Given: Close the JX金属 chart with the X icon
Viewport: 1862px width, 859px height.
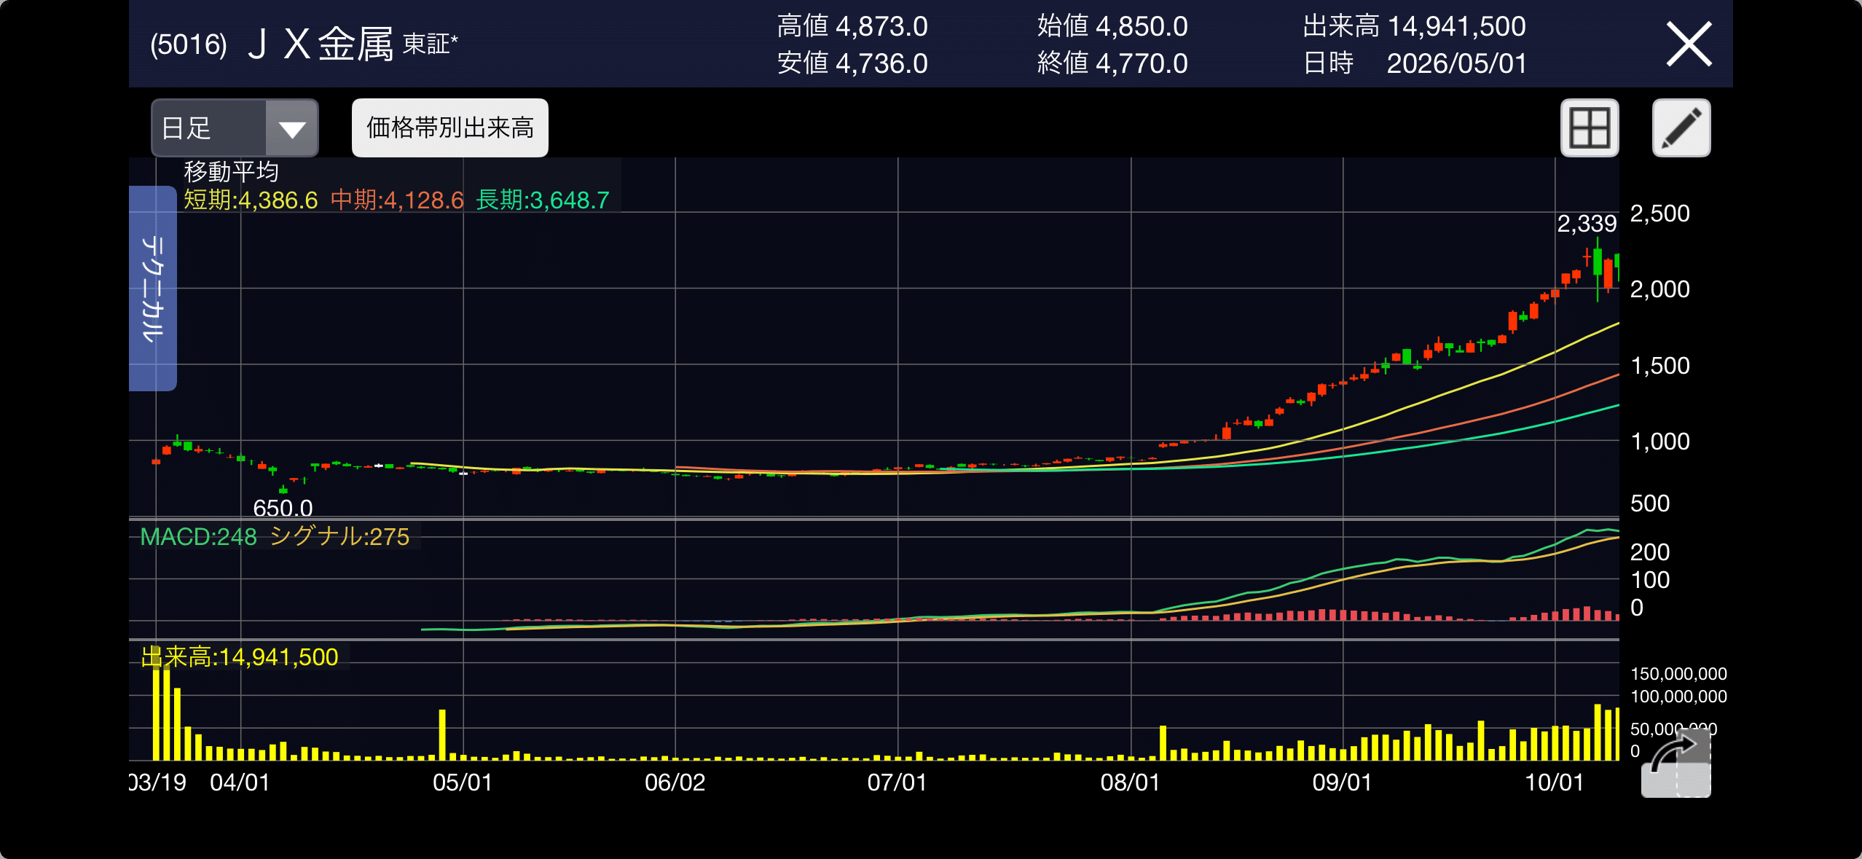Looking at the screenshot, I should pos(1689,44).
